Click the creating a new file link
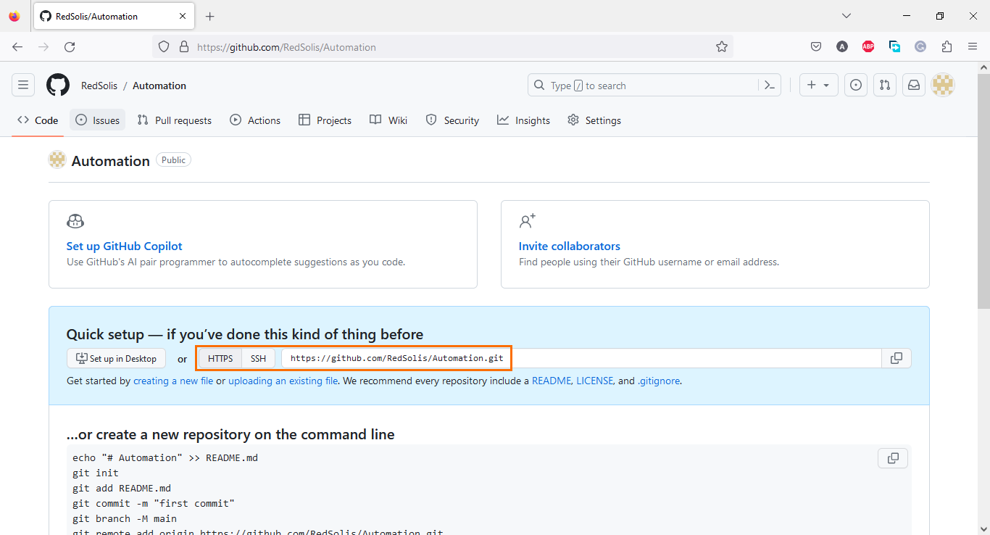The height and width of the screenshot is (535, 990). [173, 380]
